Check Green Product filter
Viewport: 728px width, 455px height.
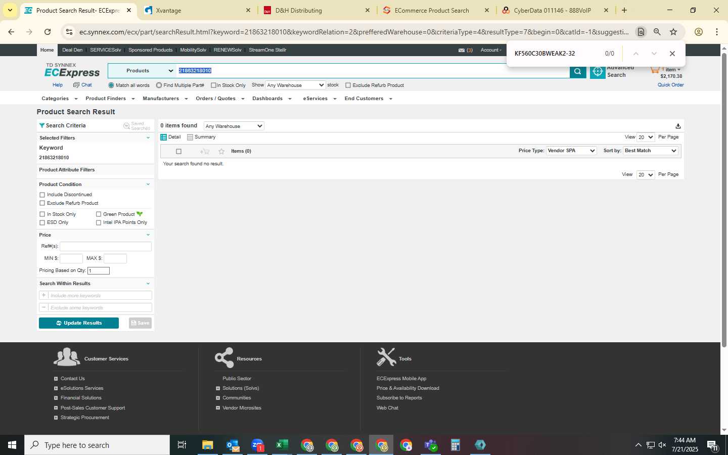pyautogui.click(x=99, y=214)
